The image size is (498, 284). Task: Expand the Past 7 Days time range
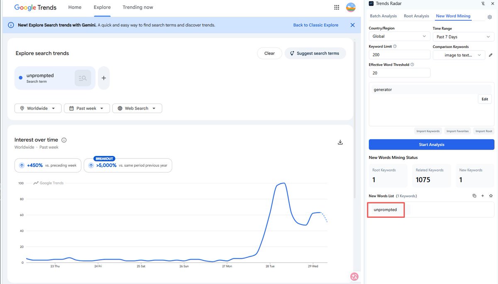[x=464, y=37]
